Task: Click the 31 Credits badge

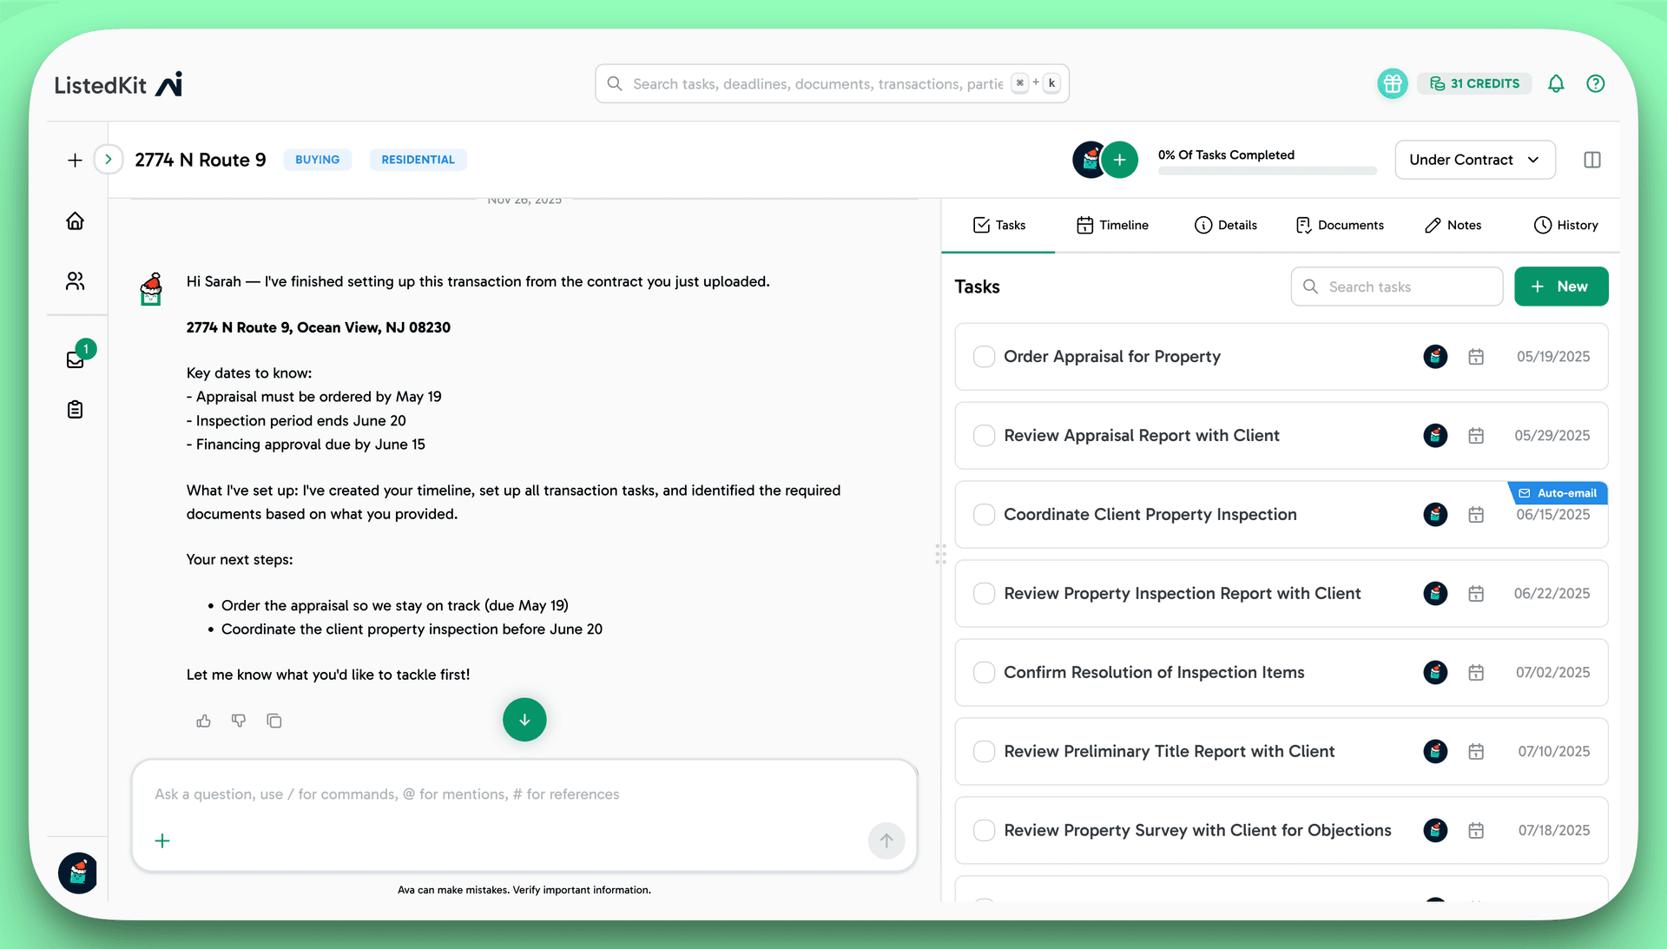Action: [x=1474, y=83]
